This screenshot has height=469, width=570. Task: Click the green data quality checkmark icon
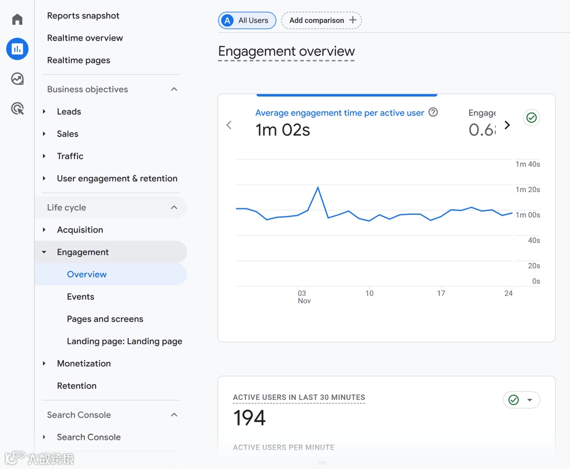[x=531, y=118]
